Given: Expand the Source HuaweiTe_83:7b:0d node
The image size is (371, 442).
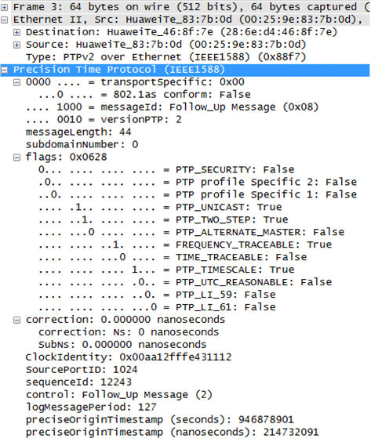Looking at the screenshot, I should (17, 45).
